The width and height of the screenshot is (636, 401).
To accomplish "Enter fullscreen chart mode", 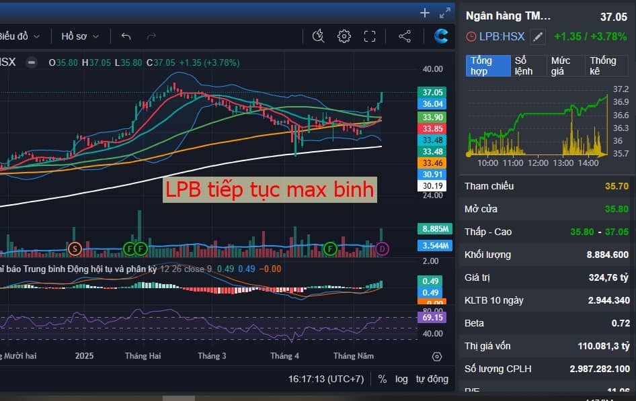I will tap(370, 36).
